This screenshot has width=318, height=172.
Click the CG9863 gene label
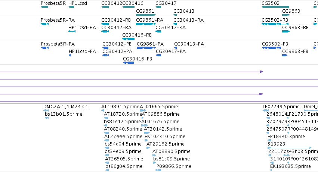tap(291, 11)
